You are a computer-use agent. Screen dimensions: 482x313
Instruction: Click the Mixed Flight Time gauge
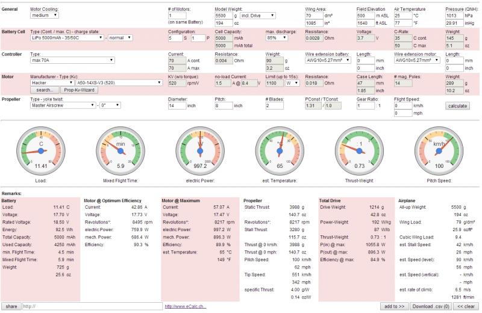120,149
